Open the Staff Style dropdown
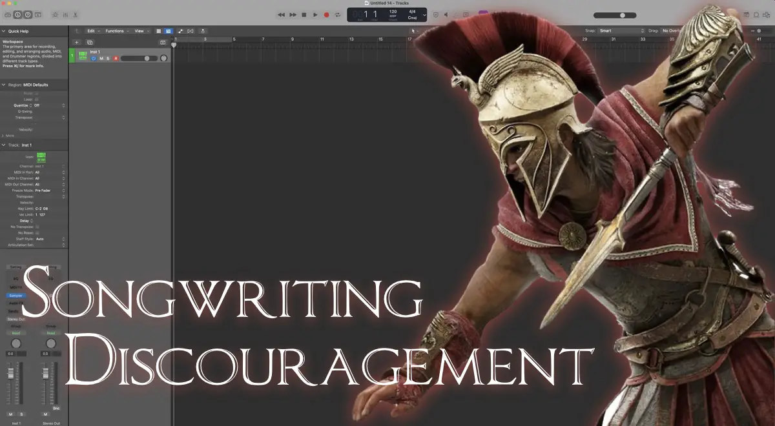This screenshot has height=426, width=775. coord(50,239)
